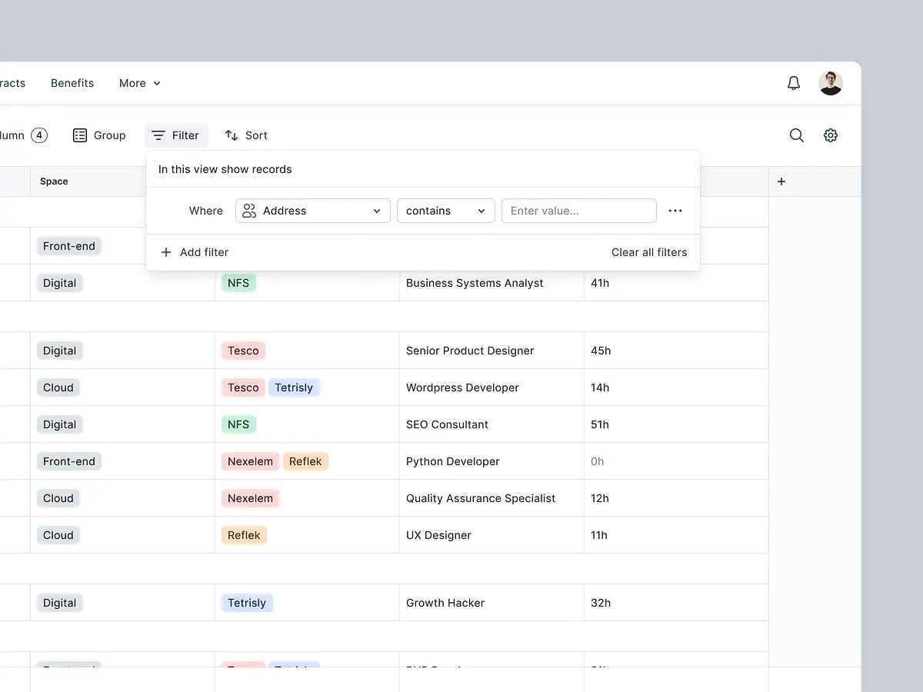Expand the contains condition dropdown
Image resolution: width=923 pixels, height=692 pixels.
pyautogui.click(x=445, y=211)
